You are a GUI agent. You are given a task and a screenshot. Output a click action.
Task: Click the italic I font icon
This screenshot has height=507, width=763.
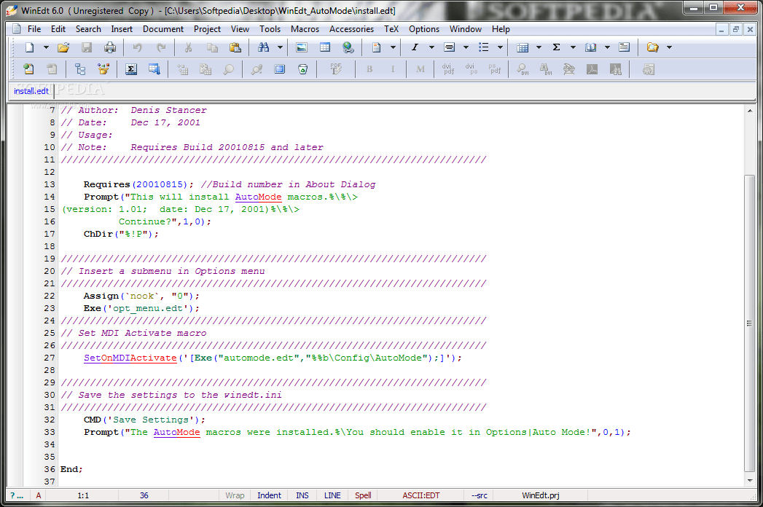pyautogui.click(x=415, y=47)
